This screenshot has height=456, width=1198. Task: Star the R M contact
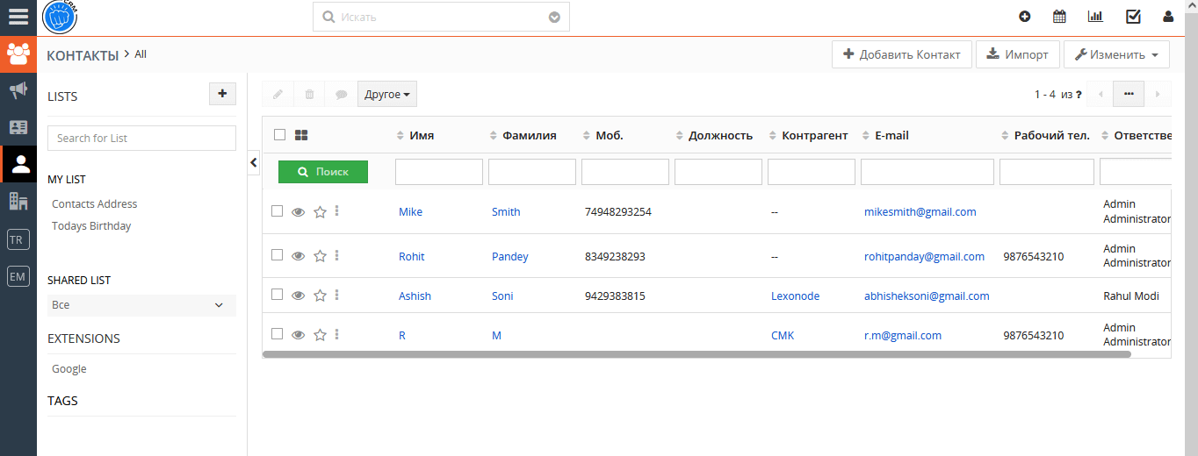click(320, 335)
